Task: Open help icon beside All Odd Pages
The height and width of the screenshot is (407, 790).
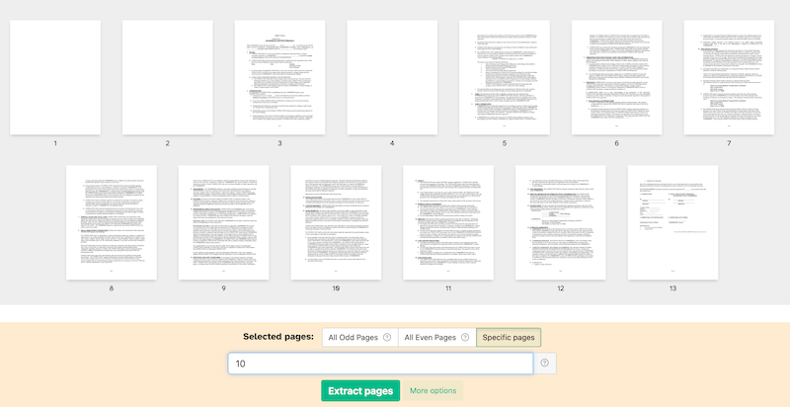Action: coord(387,338)
